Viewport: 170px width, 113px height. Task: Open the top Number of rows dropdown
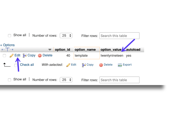[66, 36]
